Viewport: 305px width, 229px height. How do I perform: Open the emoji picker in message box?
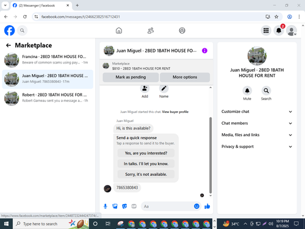[x=196, y=206]
